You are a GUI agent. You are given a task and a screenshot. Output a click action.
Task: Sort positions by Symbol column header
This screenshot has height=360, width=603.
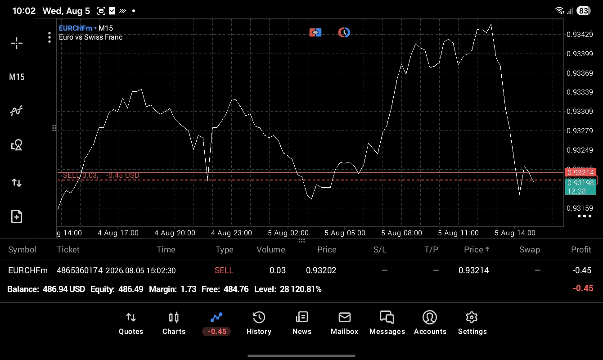[x=22, y=250]
